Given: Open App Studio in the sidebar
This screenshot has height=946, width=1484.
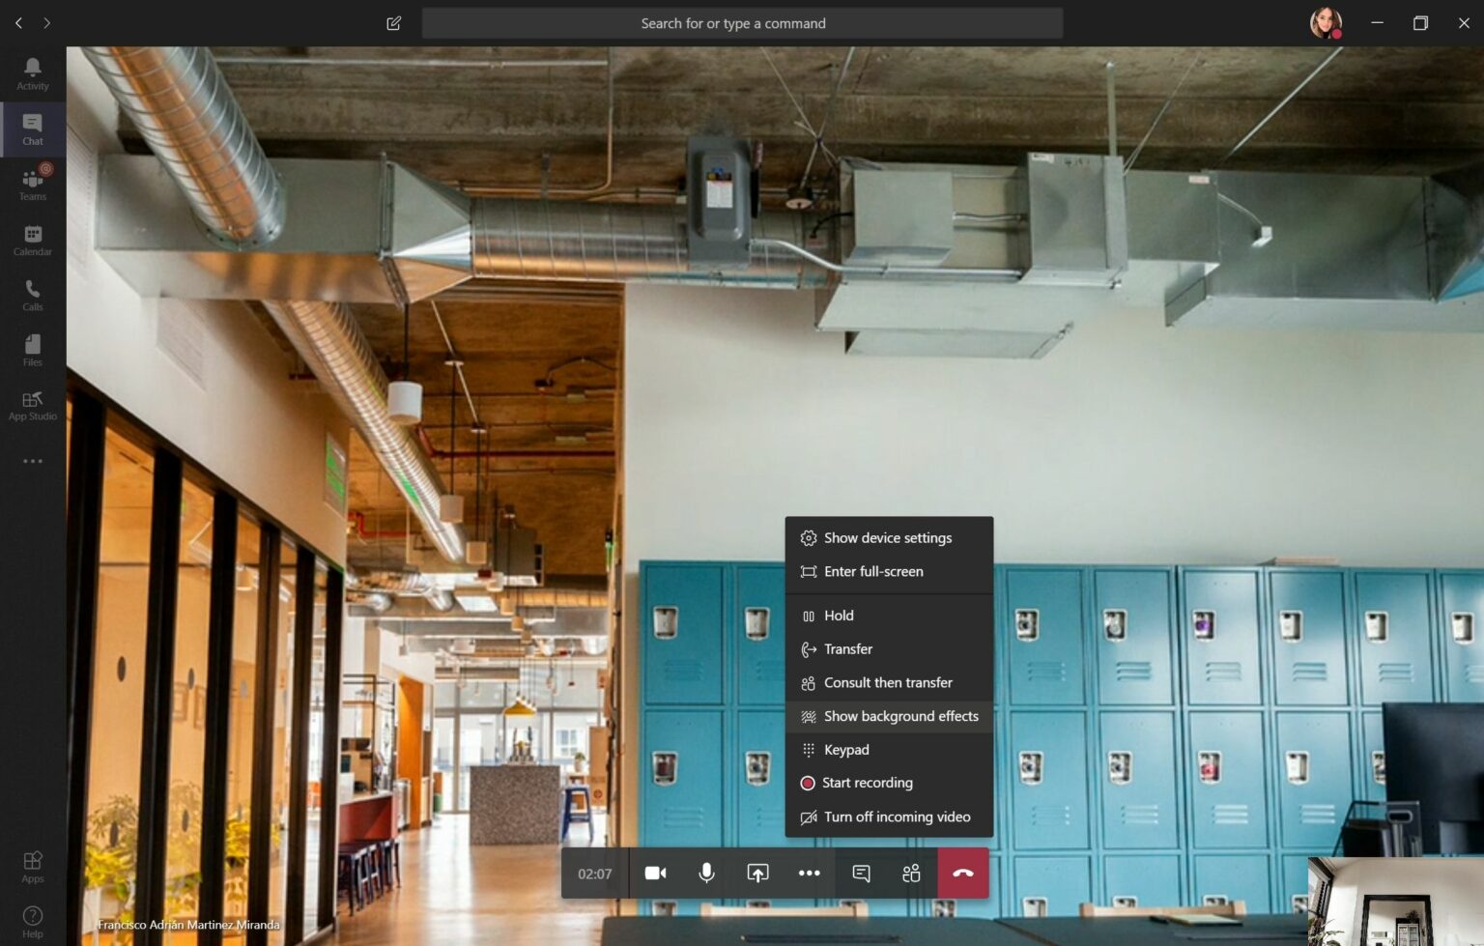Looking at the screenshot, I should pos(32,402).
